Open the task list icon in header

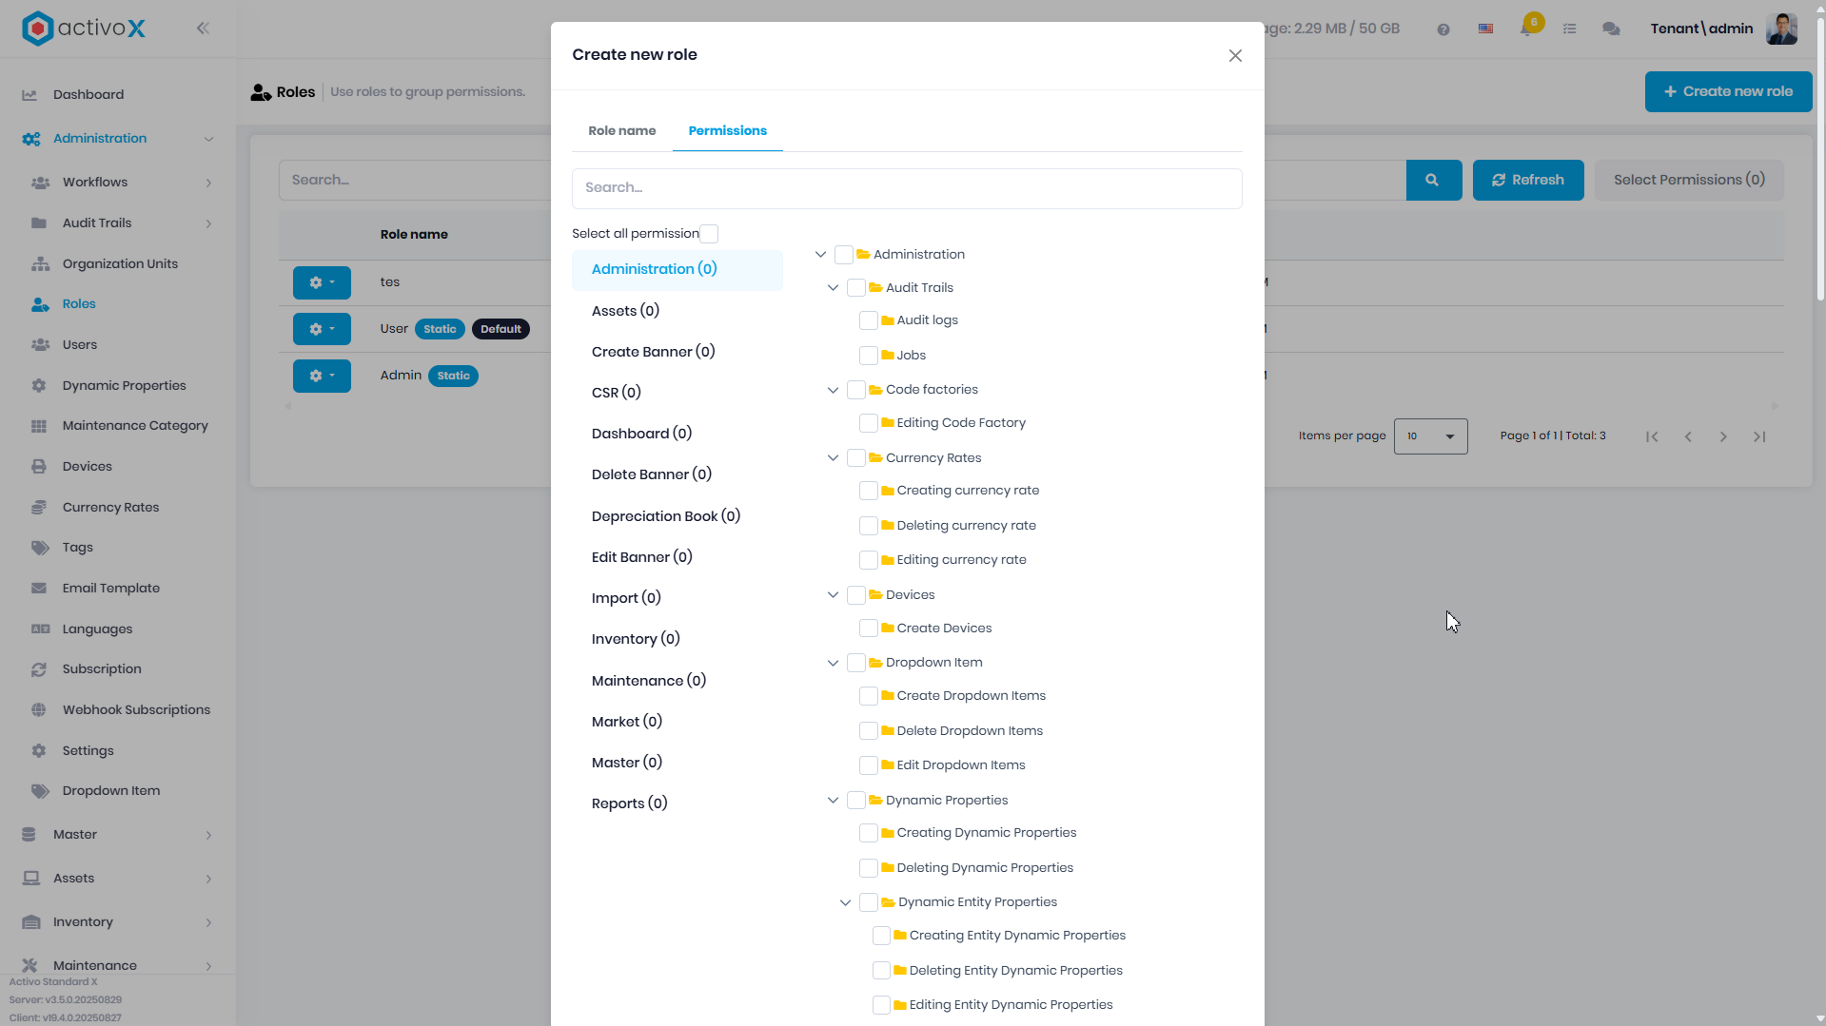[x=1570, y=29]
